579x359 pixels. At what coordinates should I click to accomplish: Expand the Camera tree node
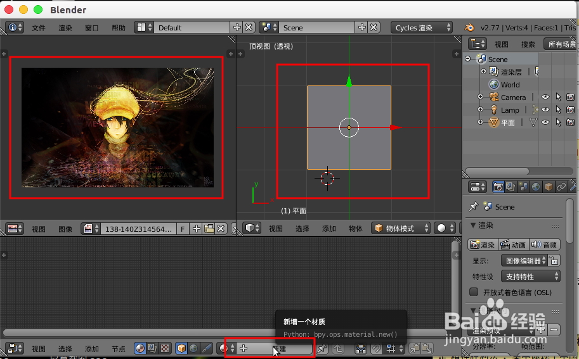(x=480, y=97)
